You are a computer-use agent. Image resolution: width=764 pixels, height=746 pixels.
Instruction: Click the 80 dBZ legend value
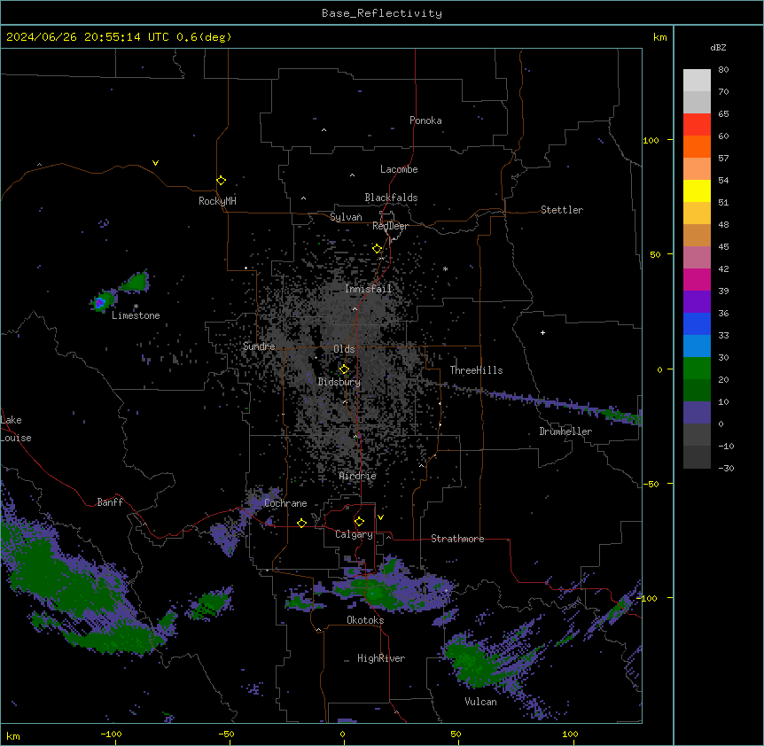coord(723,70)
